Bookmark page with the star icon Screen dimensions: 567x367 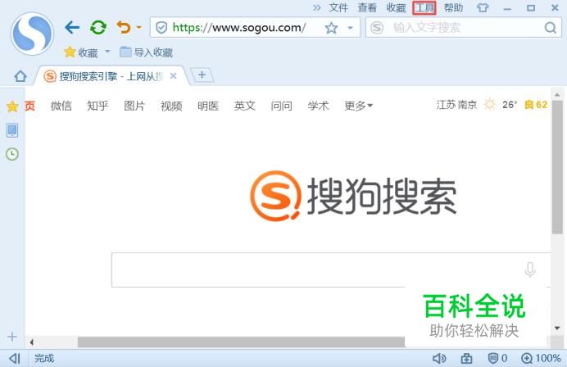(331, 28)
